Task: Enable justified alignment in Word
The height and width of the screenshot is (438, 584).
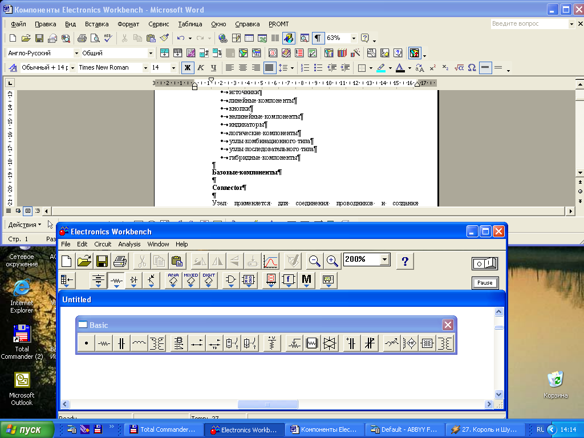Action: click(269, 67)
